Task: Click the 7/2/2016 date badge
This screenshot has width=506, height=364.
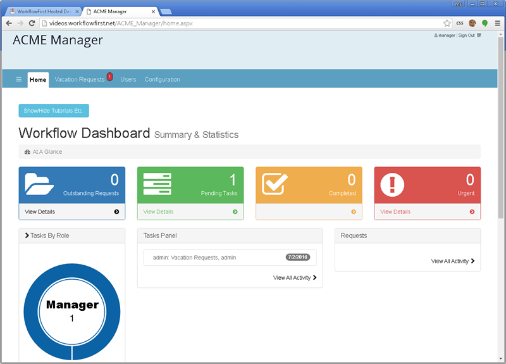Action: [x=297, y=257]
